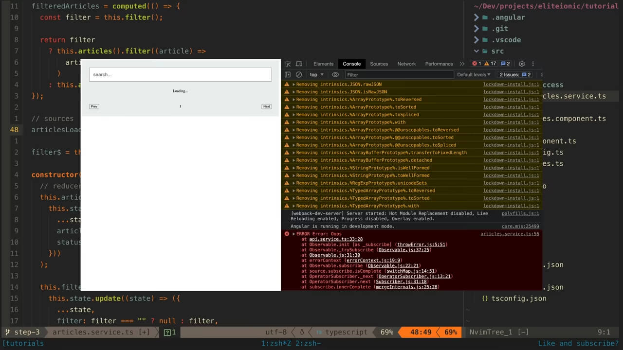Expand the %ArrayBufferPrototype%.detached warning triangle
Image resolution: width=623 pixels, height=350 pixels.
coord(293,160)
